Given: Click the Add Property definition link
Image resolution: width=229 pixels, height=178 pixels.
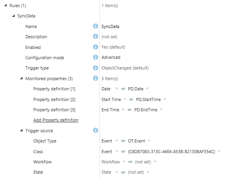Looking at the screenshot, I should [56, 120].
